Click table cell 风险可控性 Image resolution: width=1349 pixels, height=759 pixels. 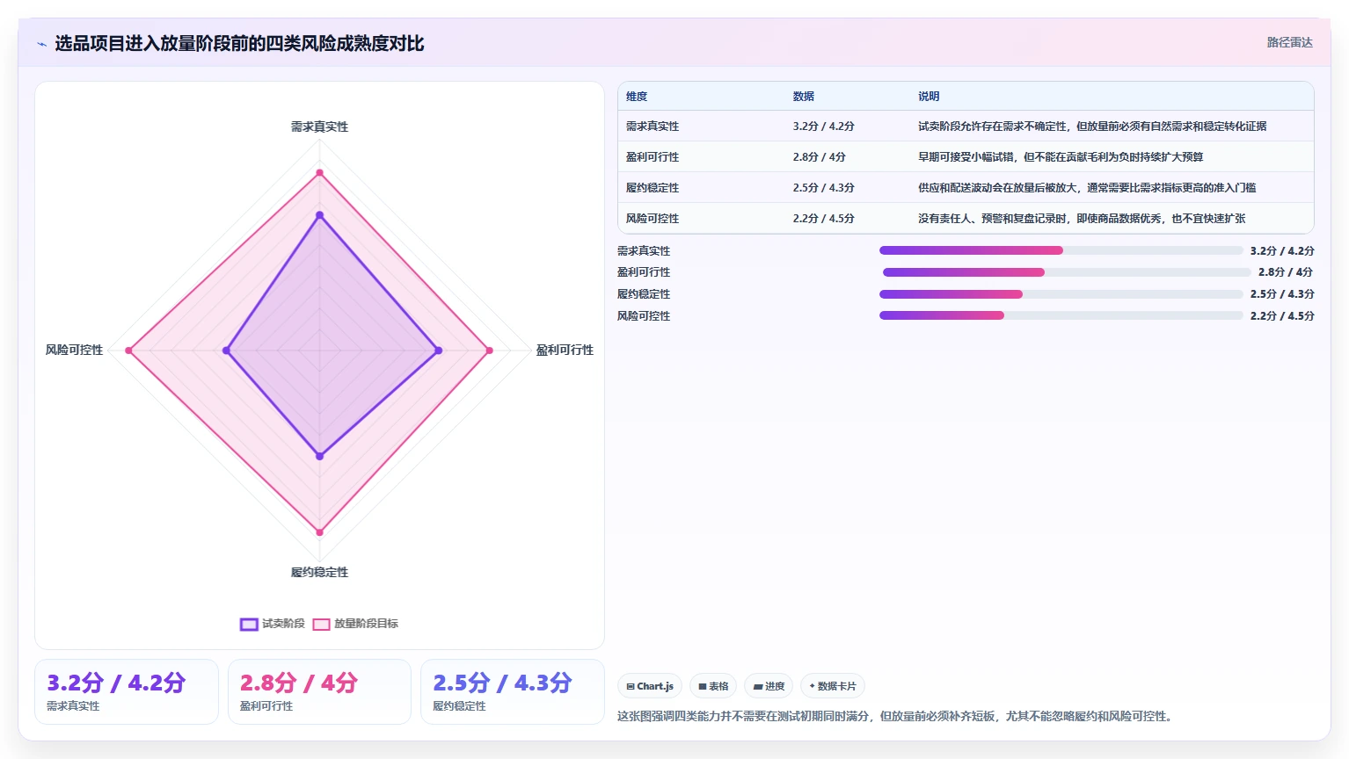[x=653, y=219]
